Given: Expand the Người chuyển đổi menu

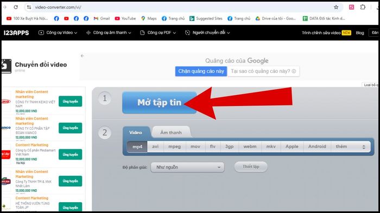Looking at the screenshot, I should point(207,32).
